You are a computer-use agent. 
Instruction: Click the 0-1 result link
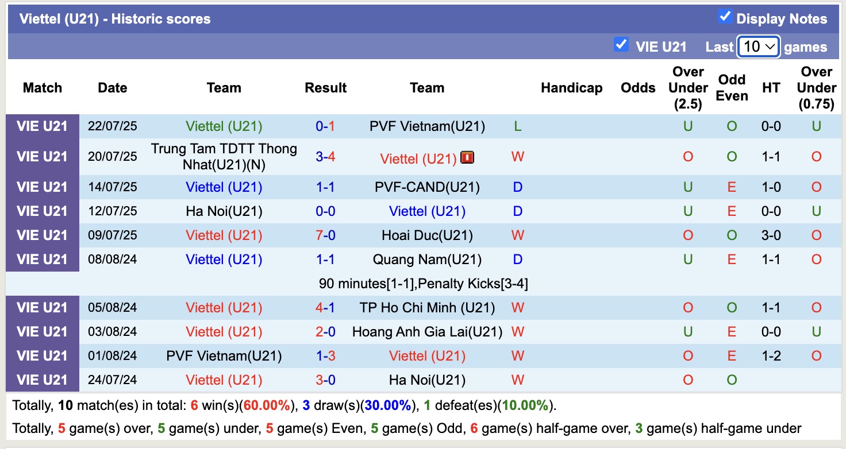tap(325, 126)
